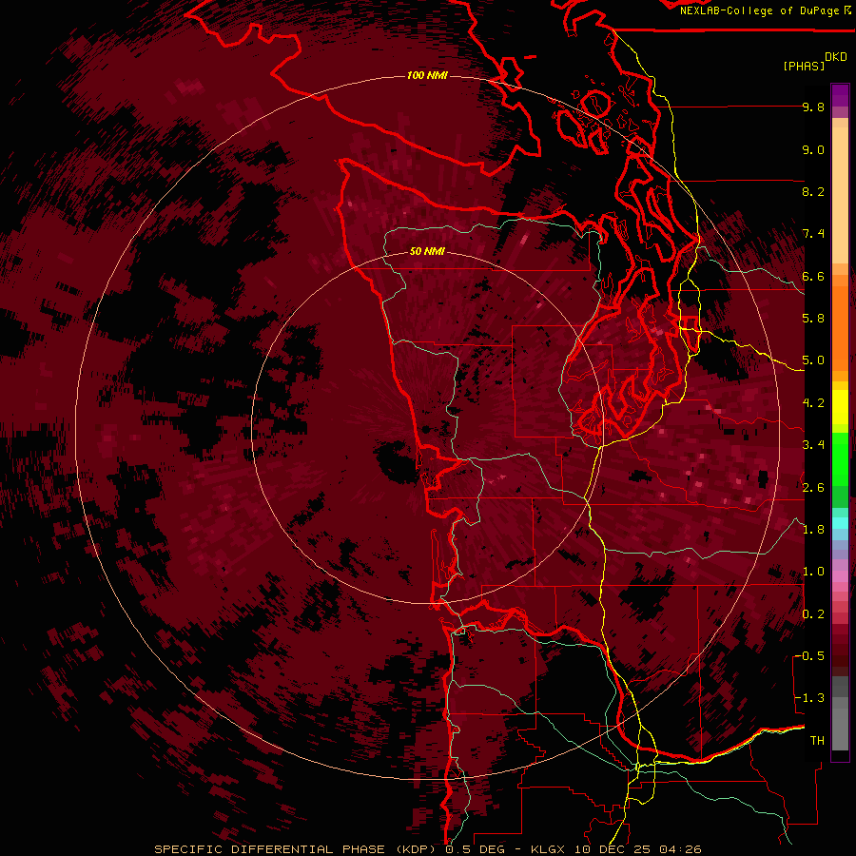Select the 5.0 value on the color scale
Screen dimensions: 856x856
[813, 360]
